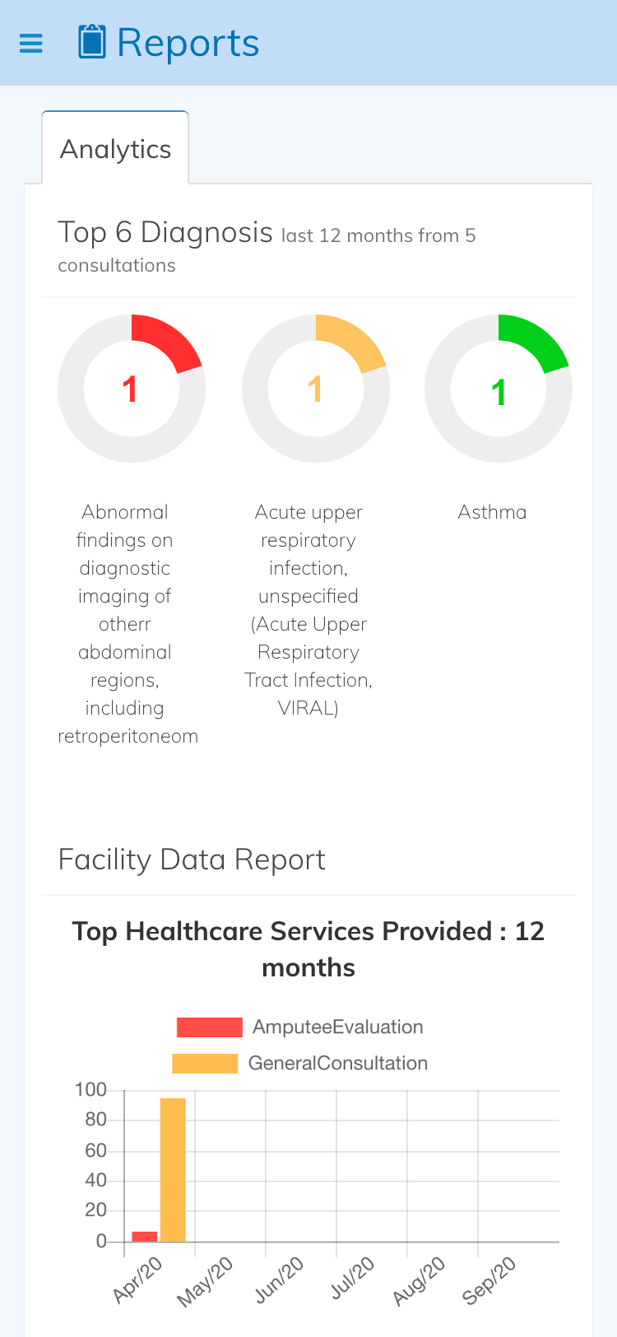Click the orange GeneralConsultation legend swatch
Screen dimensions: 617x1337
[205, 1063]
